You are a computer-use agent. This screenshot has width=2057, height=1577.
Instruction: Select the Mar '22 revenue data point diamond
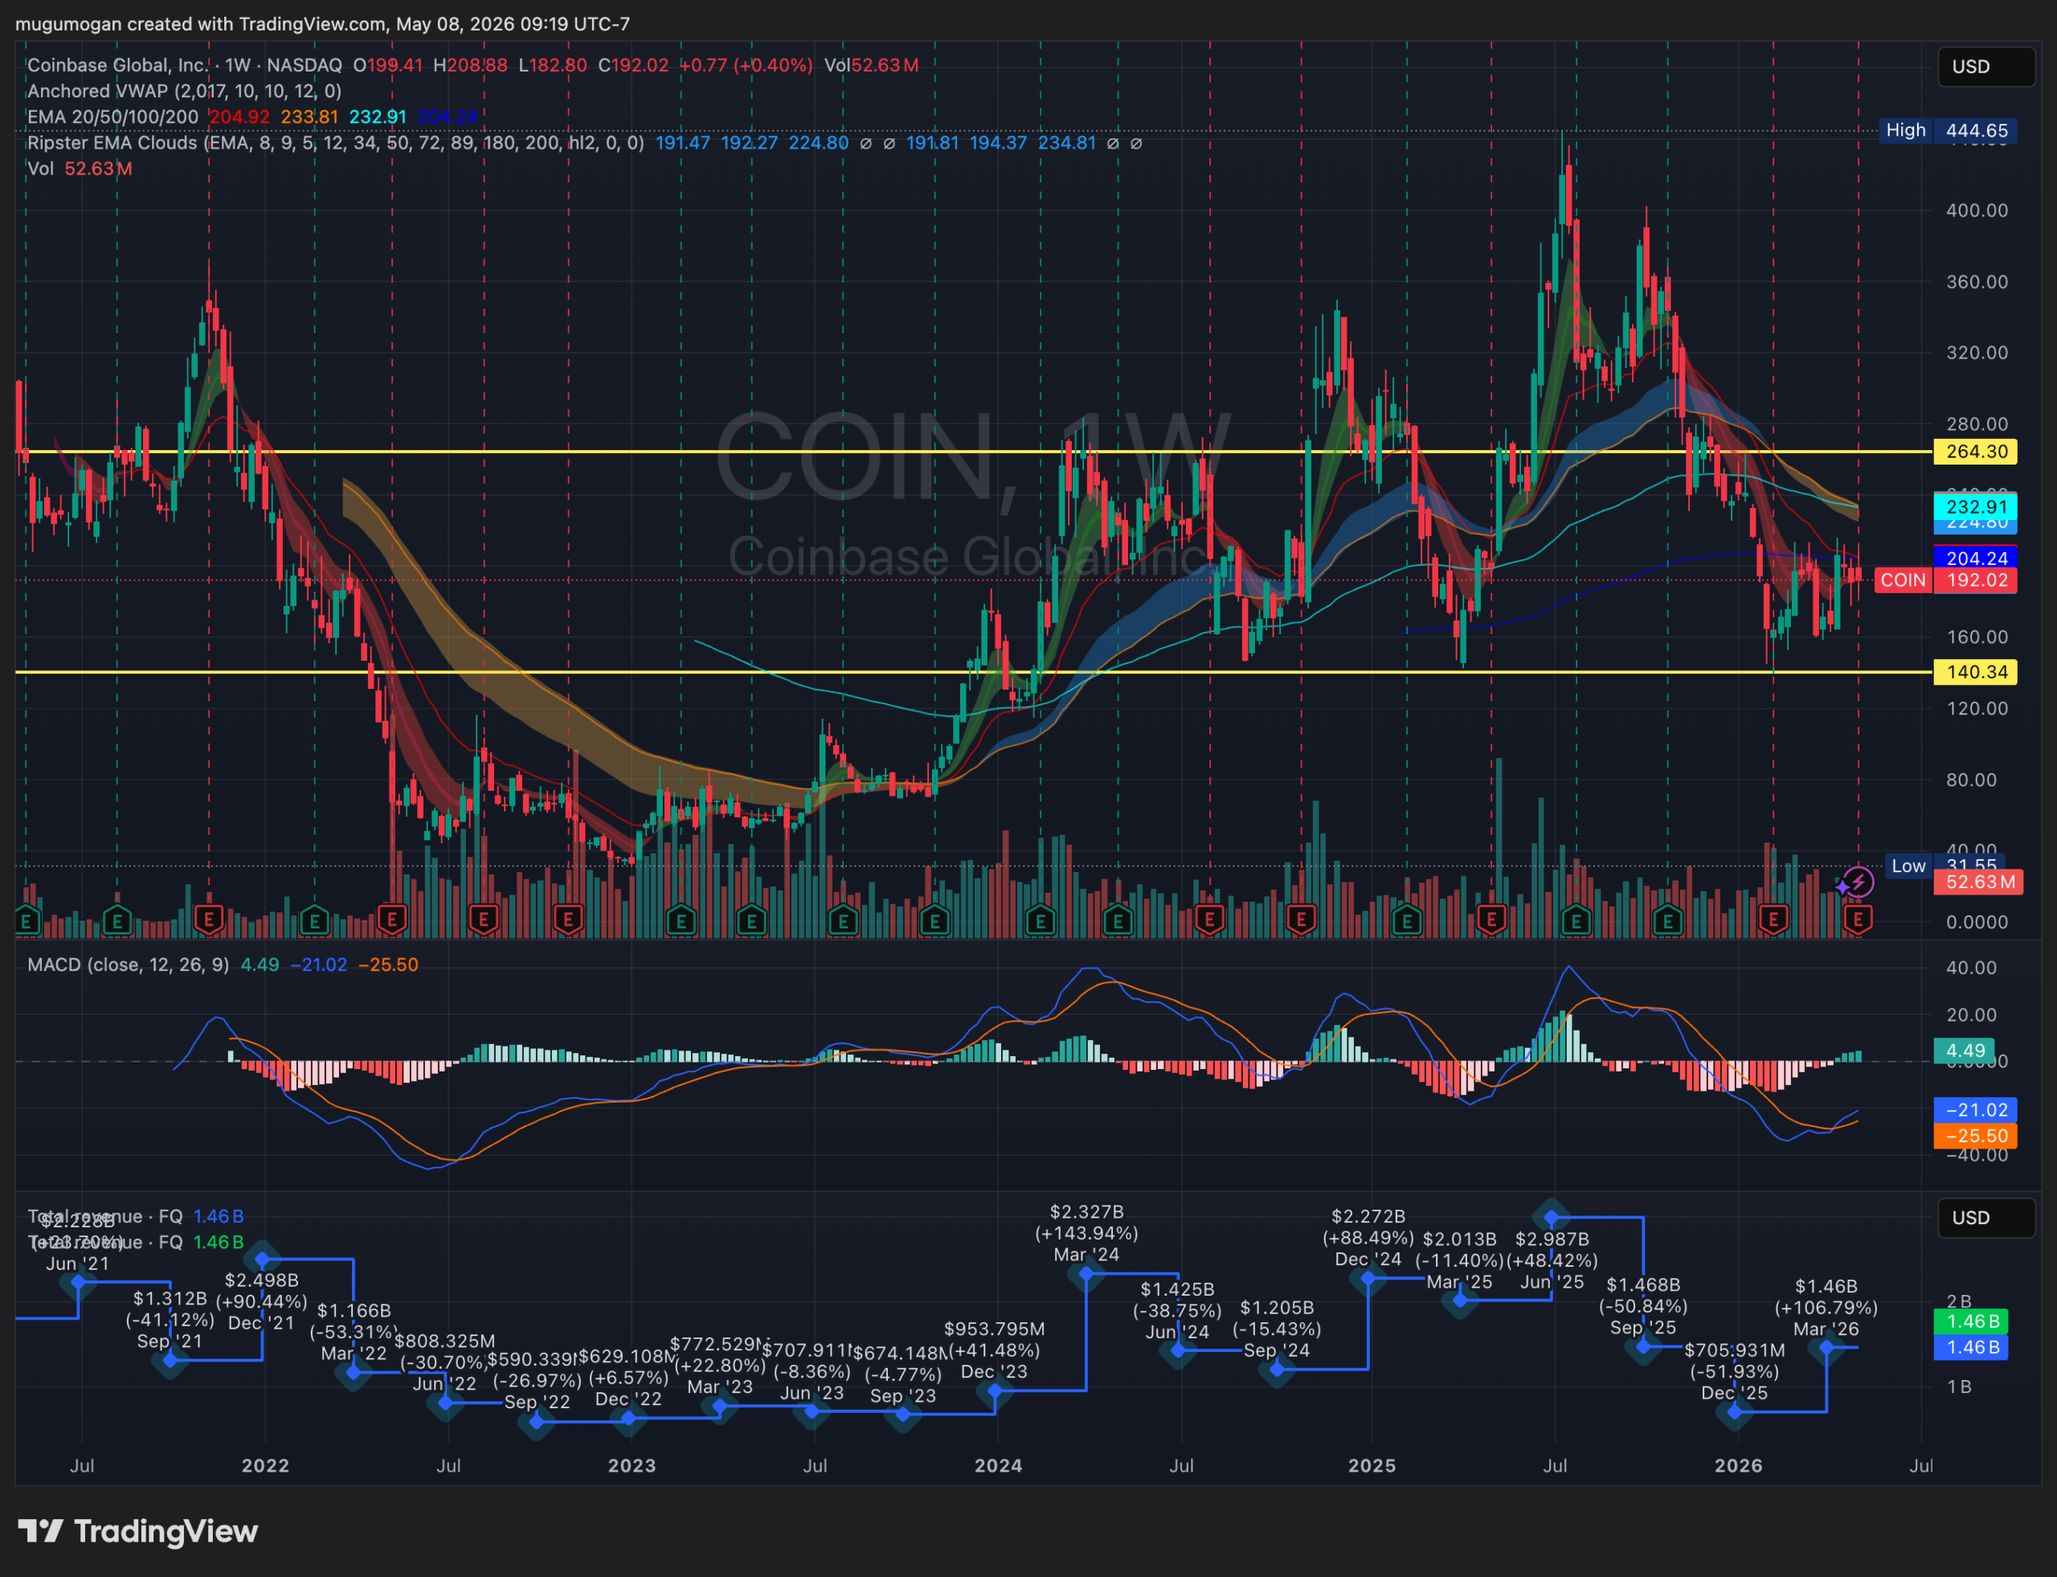pyautogui.click(x=354, y=1372)
